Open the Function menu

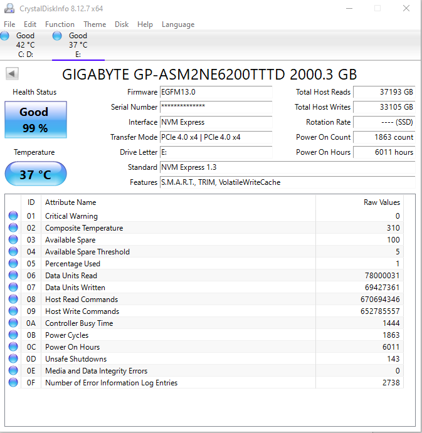click(x=60, y=24)
